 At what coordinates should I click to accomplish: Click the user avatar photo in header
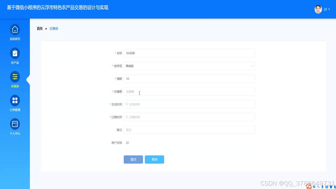[318, 9]
